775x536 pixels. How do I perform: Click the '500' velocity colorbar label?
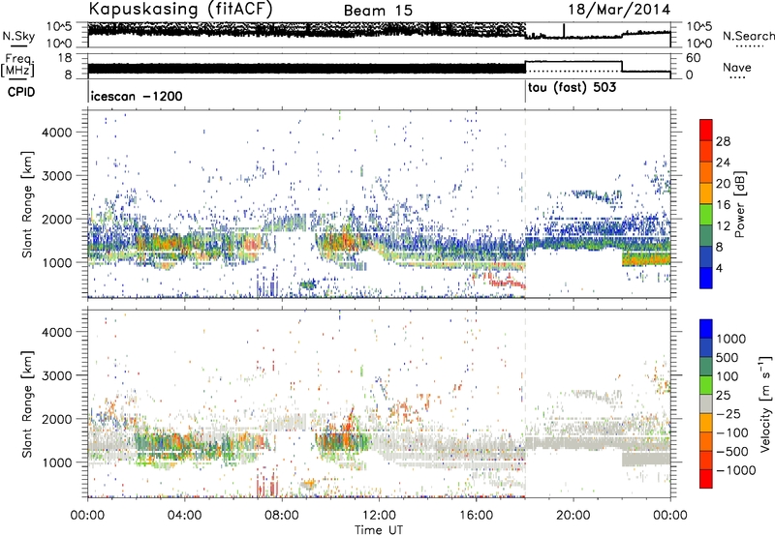click(728, 358)
